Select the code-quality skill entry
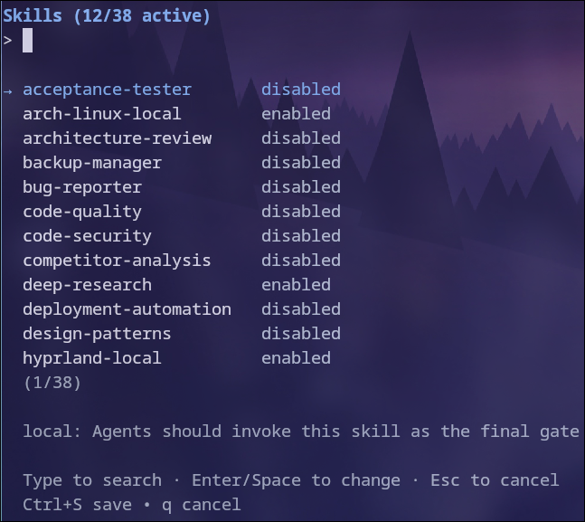Image resolution: width=585 pixels, height=522 pixels. [x=82, y=212]
